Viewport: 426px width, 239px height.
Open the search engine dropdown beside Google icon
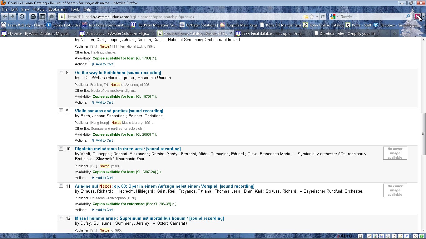click(337, 16)
